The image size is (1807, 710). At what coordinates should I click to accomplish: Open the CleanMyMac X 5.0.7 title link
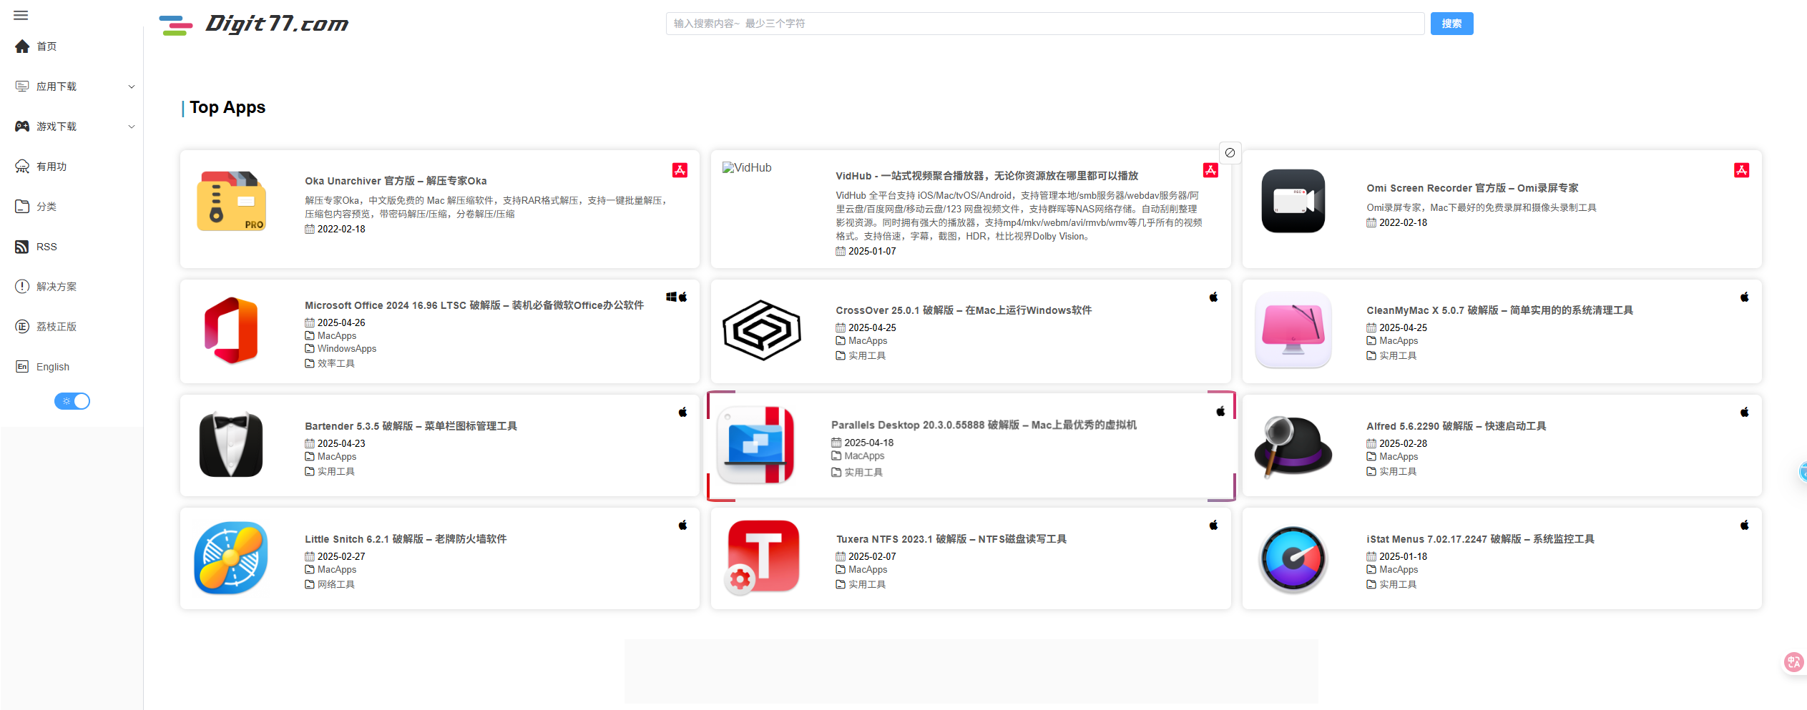coord(1499,310)
